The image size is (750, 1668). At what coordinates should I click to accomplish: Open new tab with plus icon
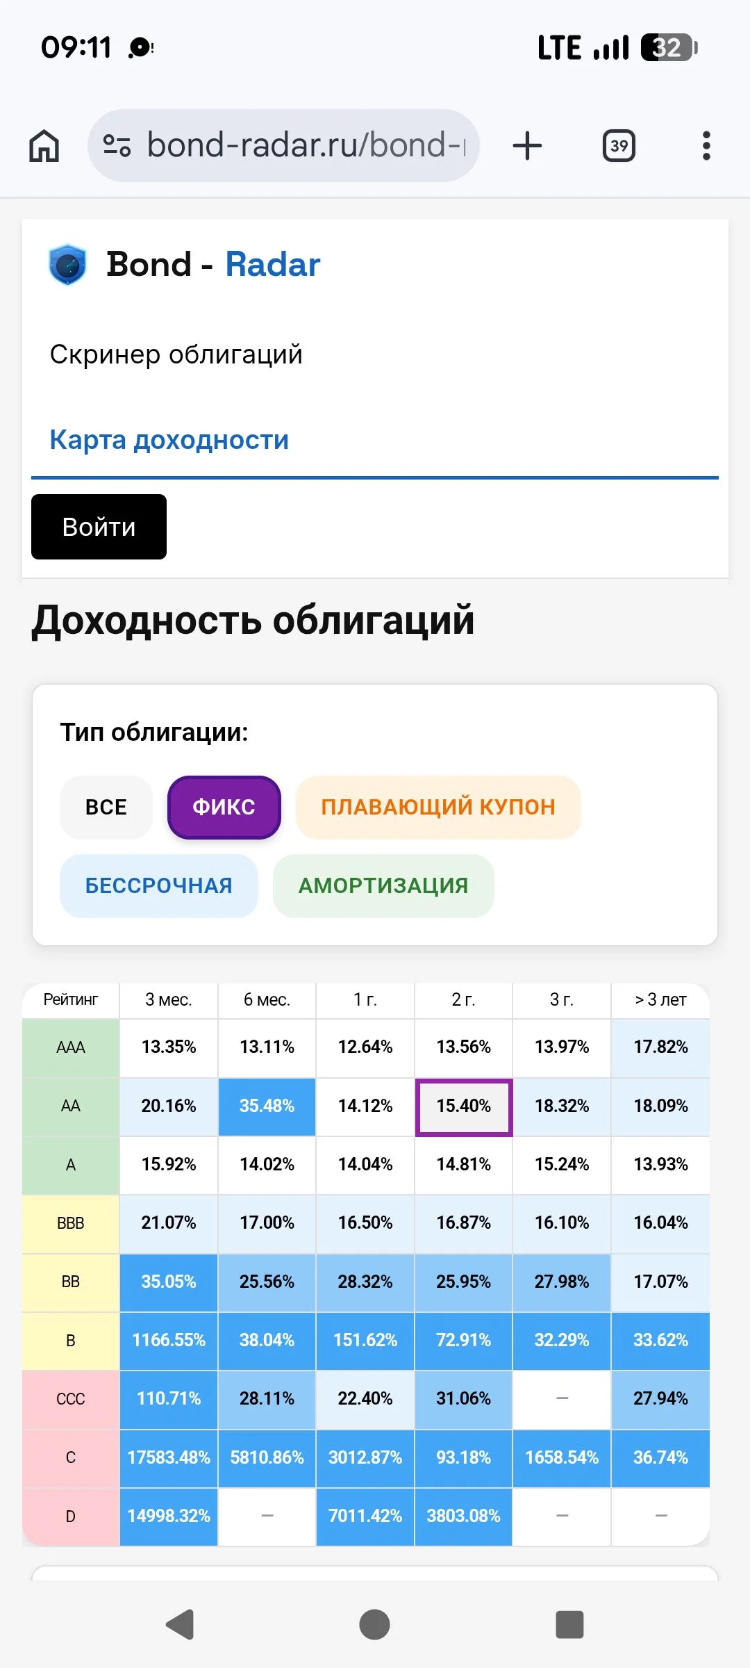527,146
